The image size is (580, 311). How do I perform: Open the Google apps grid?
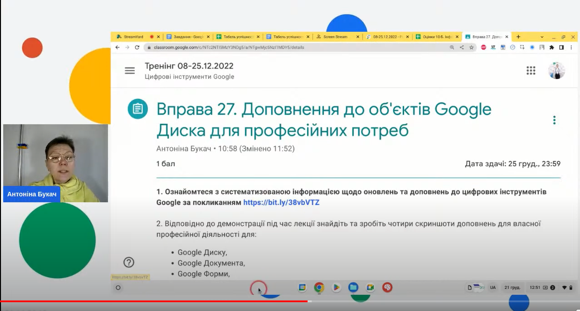pyautogui.click(x=531, y=71)
